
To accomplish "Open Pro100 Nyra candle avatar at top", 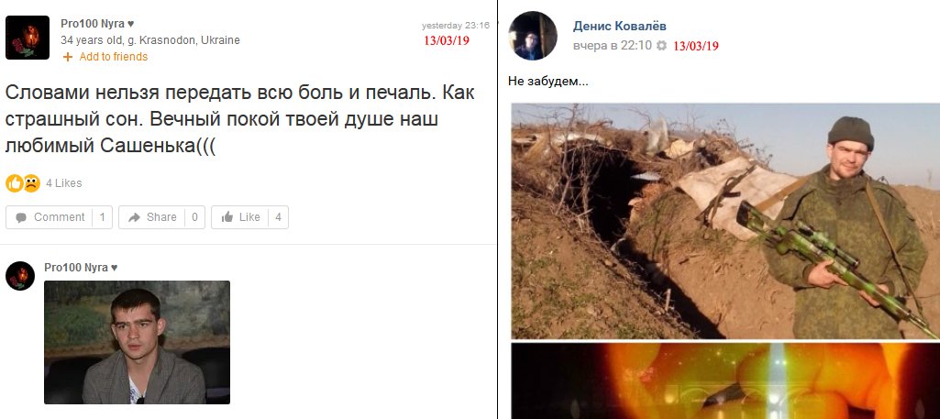I will (28, 38).
